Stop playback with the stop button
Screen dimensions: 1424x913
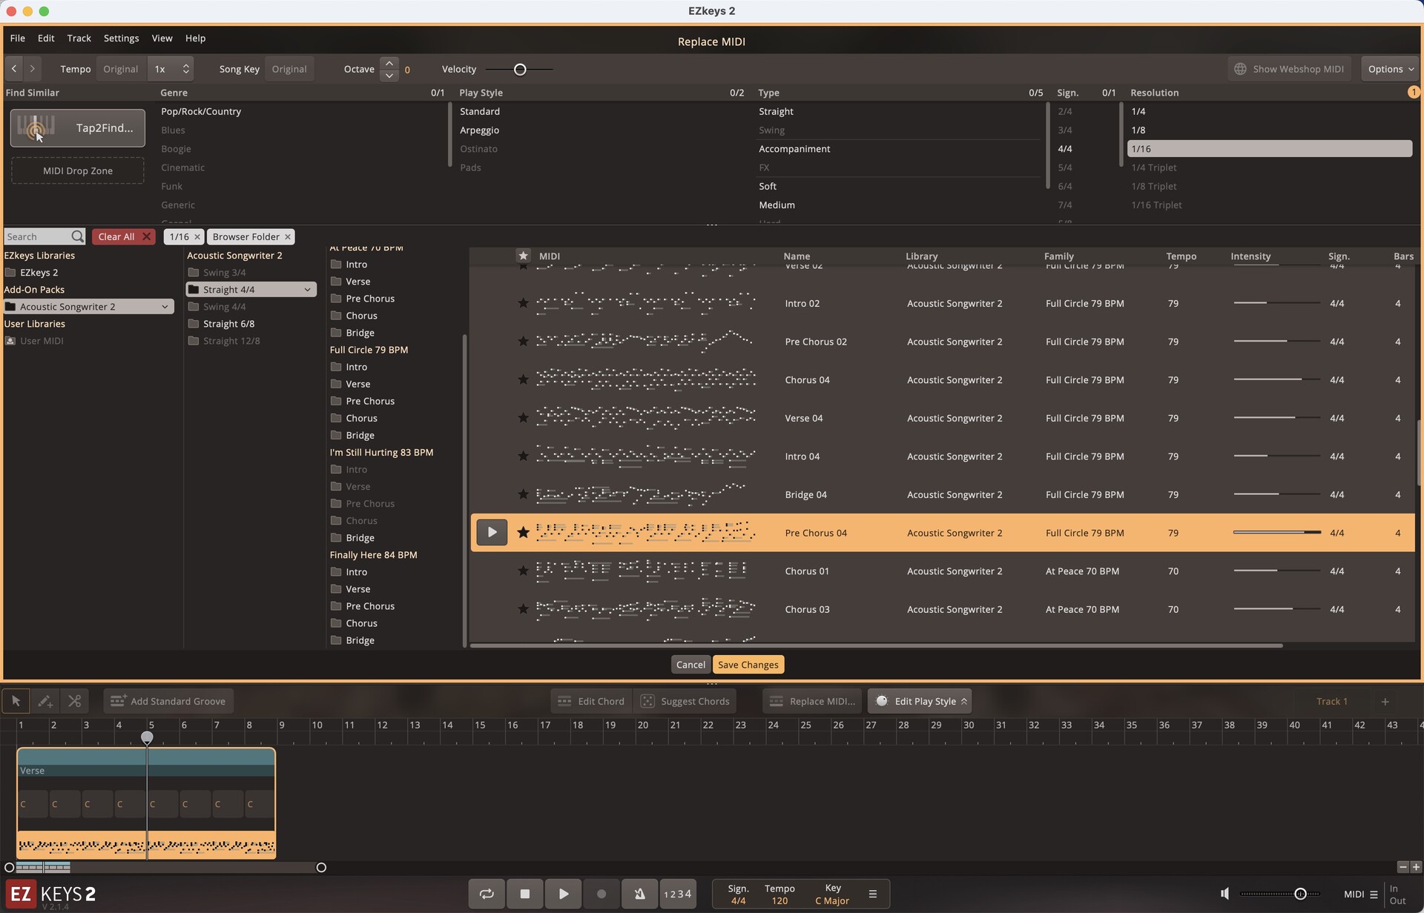524,894
